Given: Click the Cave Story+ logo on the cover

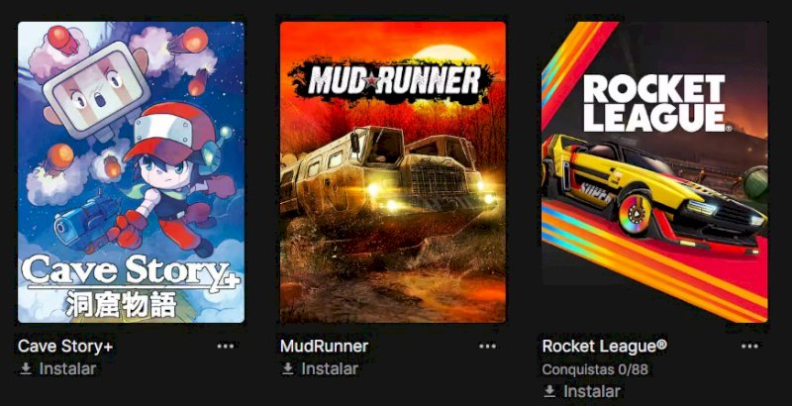Looking at the screenshot, I should coord(131,286).
